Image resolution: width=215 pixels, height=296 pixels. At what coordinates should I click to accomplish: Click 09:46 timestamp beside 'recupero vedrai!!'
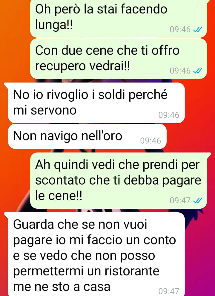click(x=180, y=71)
